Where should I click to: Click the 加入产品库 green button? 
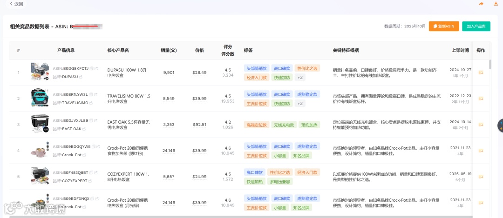click(x=476, y=26)
